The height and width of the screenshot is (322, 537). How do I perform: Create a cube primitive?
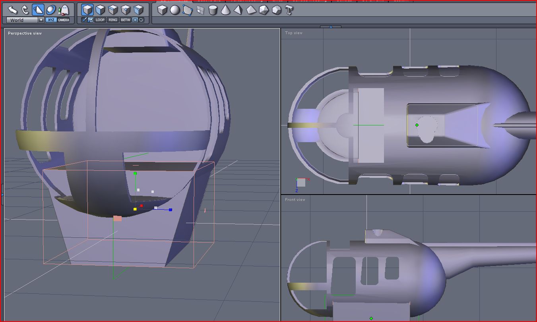coord(162,10)
